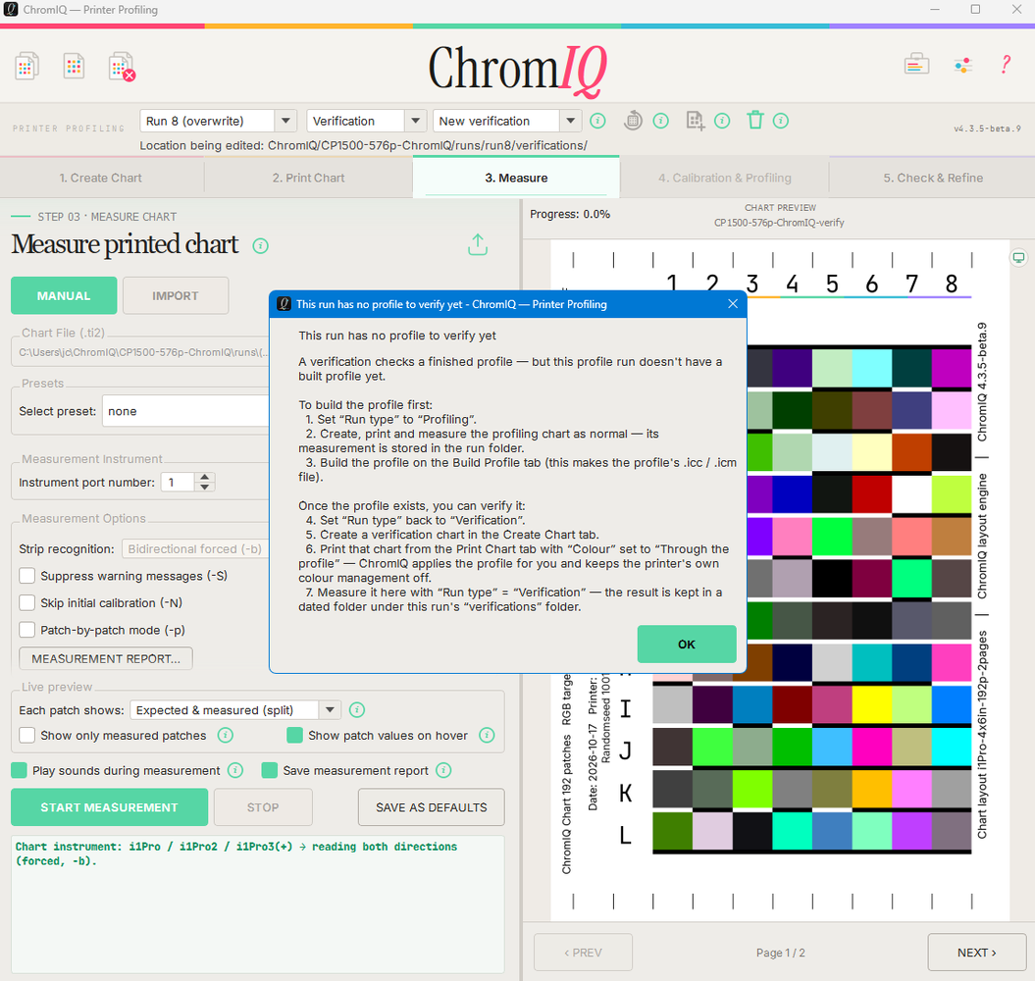The height and width of the screenshot is (981, 1035).
Task: Open the Each patch shows dropdown
Action: pyautogui.click(x=235, y=710)
